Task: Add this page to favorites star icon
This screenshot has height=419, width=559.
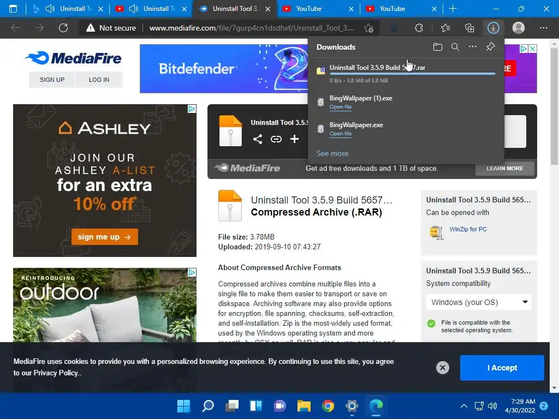Action: coord(368,28)
